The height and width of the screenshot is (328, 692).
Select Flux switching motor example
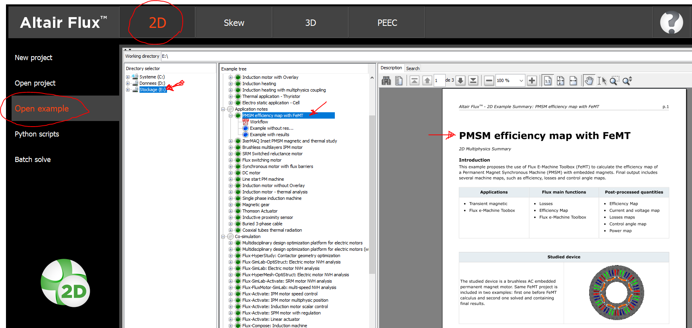[262, 160]
